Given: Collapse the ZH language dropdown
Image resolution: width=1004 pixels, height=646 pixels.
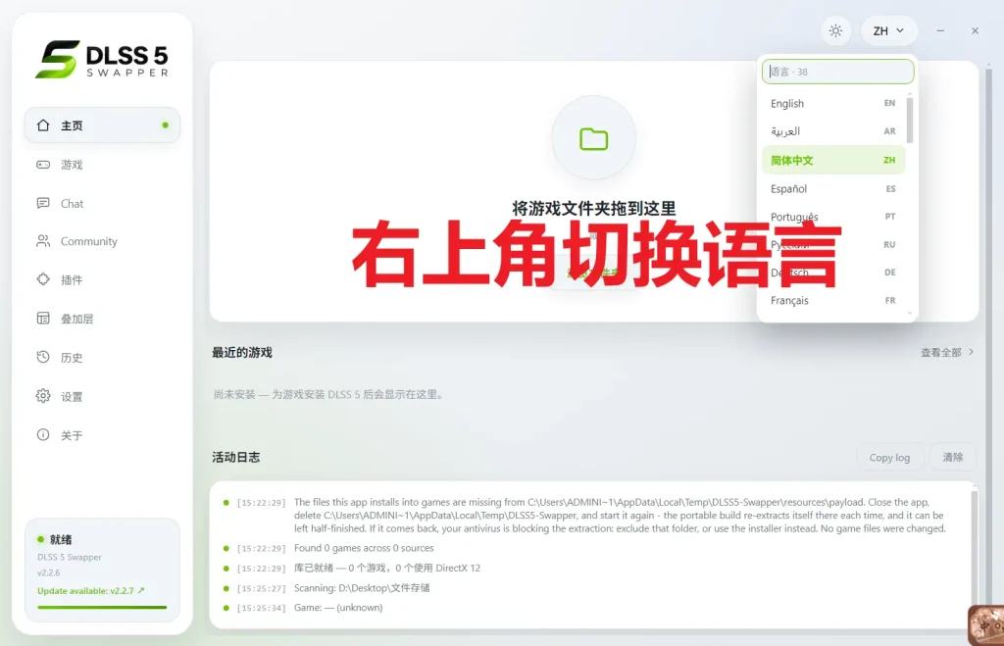Looking at the screenshot, I should [888, 30].
